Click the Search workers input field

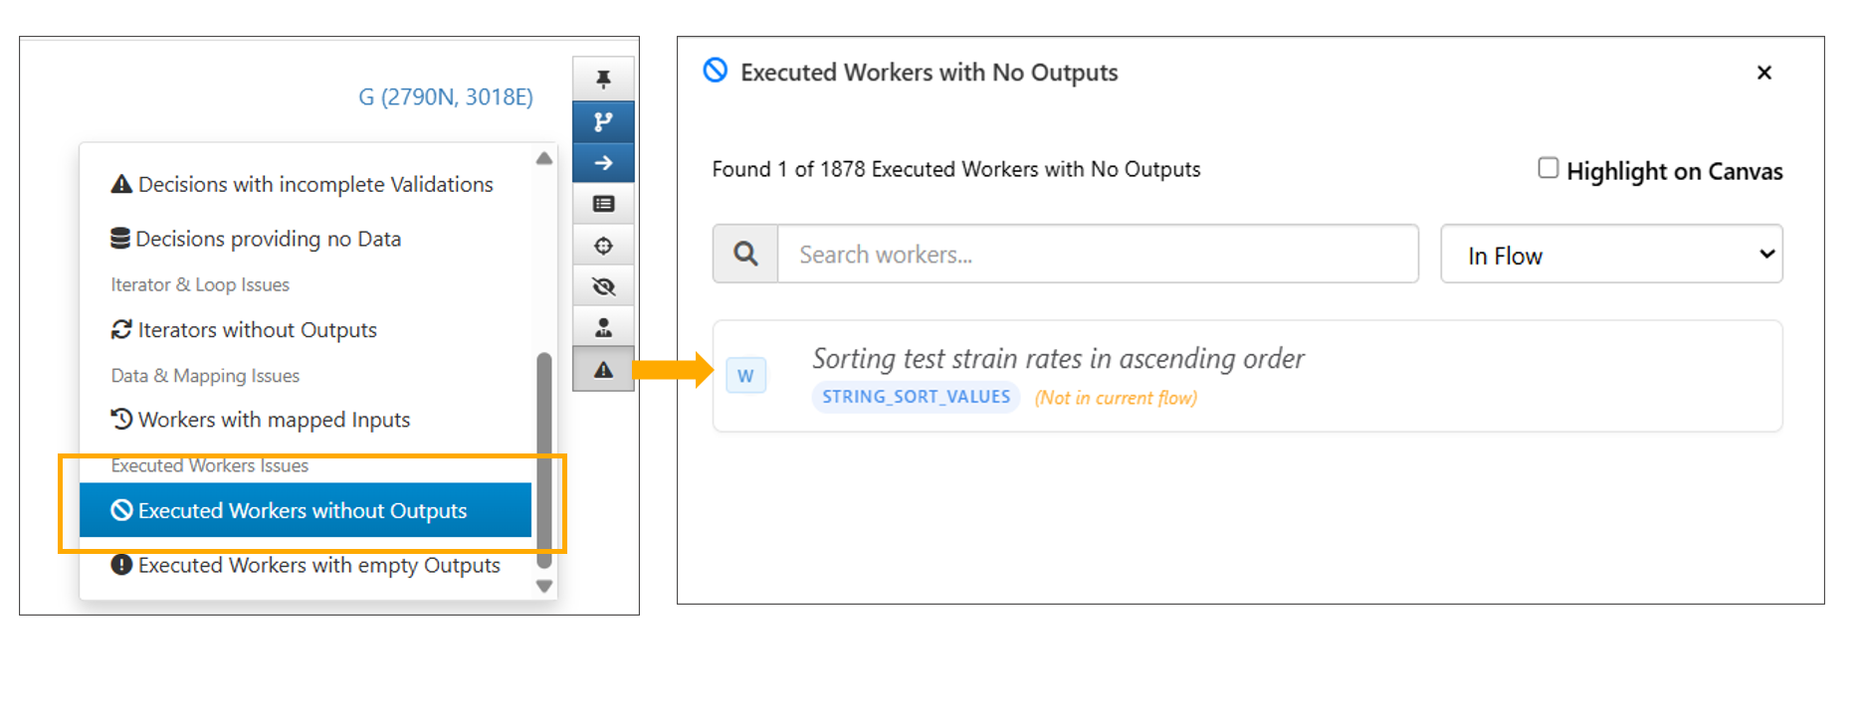point(1097,255)
